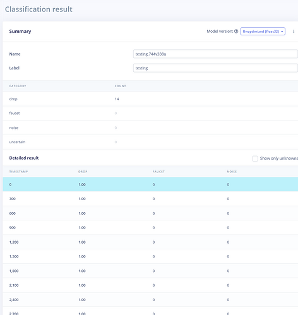Click the drop category row
The height and width of the screenshot is (315, 298).
(x=150, y=98)
